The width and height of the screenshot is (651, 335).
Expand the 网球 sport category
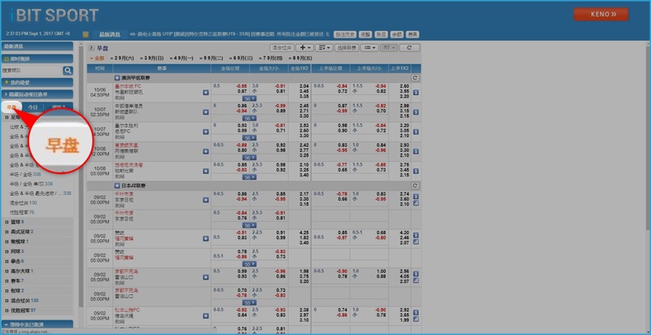[16, 251]
